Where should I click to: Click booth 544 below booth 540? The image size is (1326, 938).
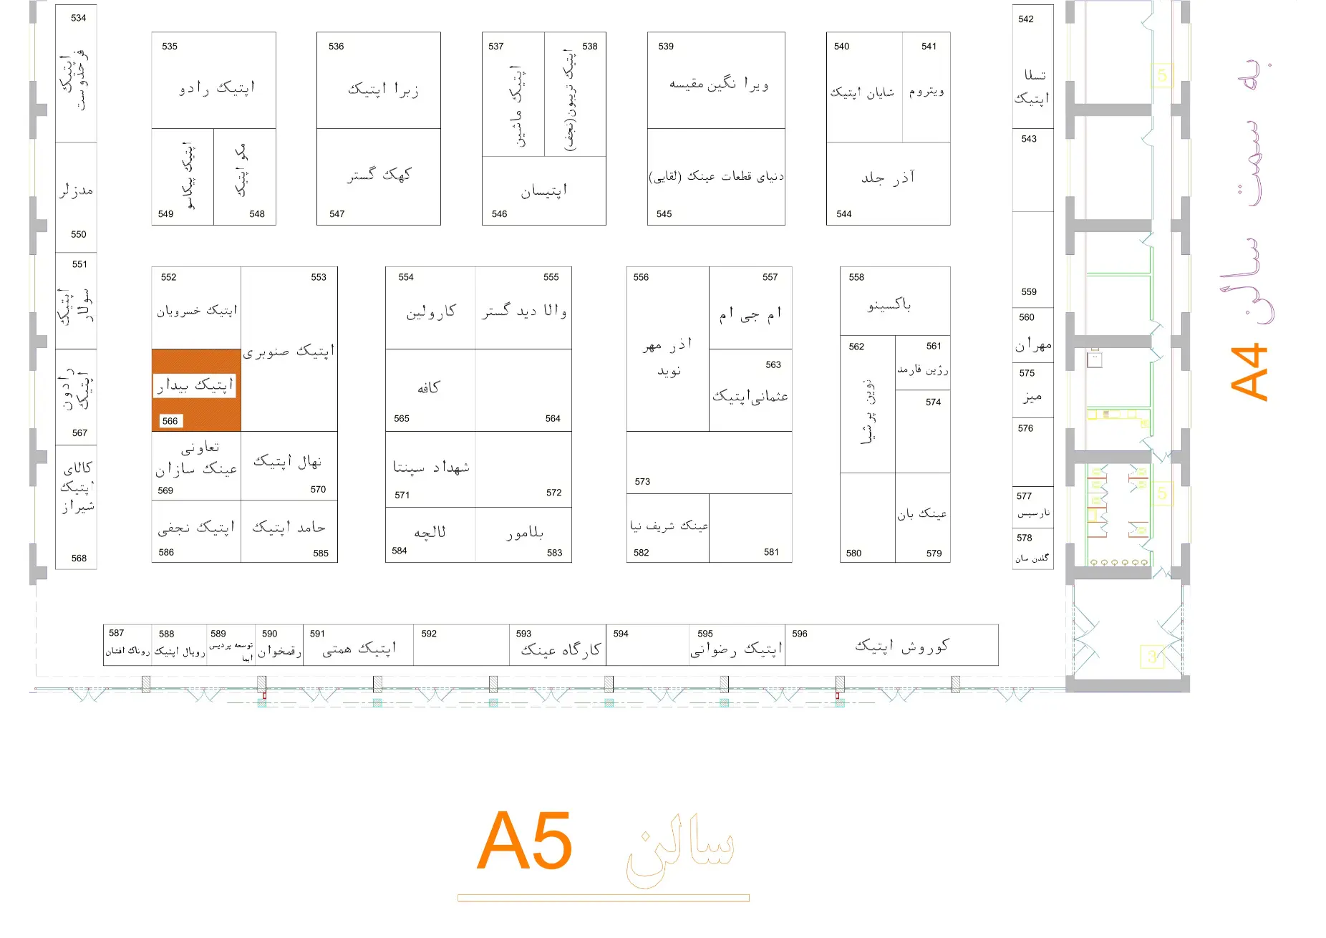[888, 184]
